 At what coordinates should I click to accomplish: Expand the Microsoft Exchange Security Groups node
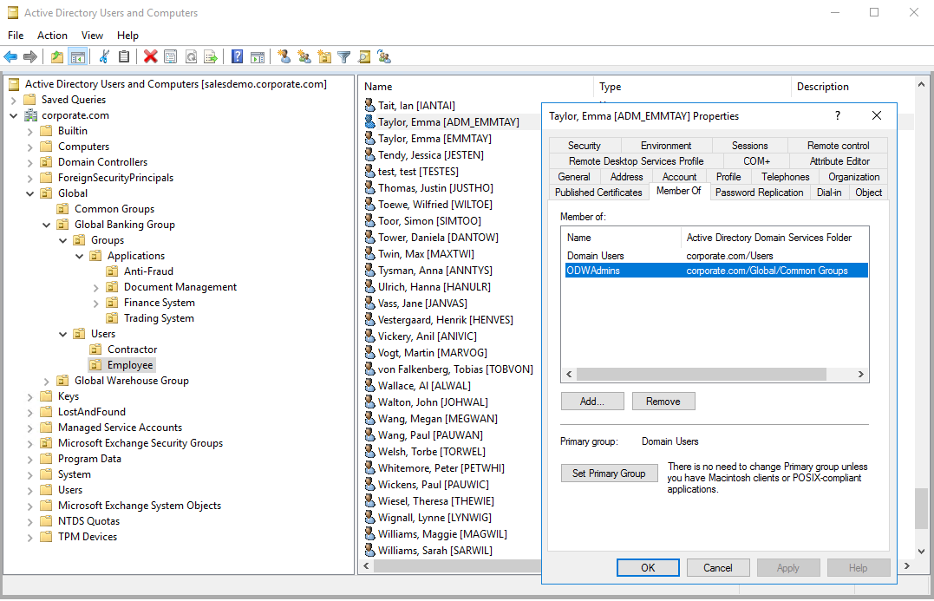[x=29, y=443]
